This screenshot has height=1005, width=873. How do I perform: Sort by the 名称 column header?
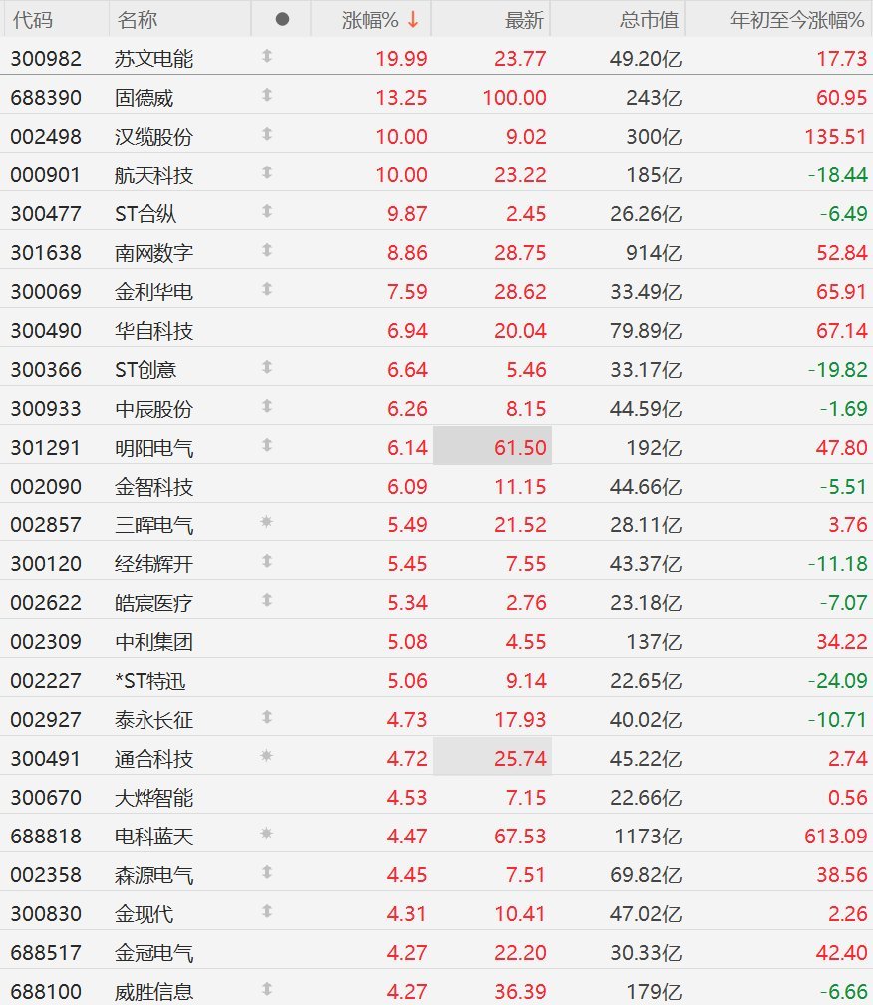coord(138,20)
